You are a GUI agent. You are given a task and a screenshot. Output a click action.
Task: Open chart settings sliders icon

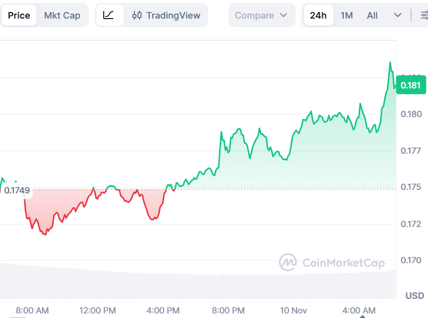click(x=423, y=15)
